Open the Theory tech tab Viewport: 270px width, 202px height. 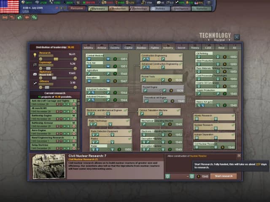pos(195,47)
